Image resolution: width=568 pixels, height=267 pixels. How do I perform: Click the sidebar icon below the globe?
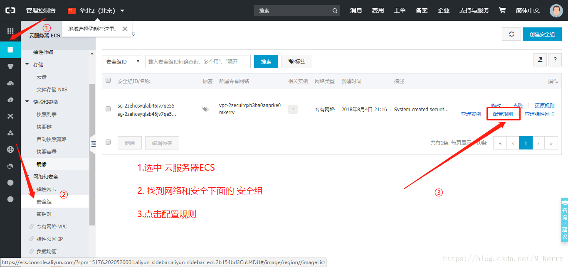pos(10,166)
